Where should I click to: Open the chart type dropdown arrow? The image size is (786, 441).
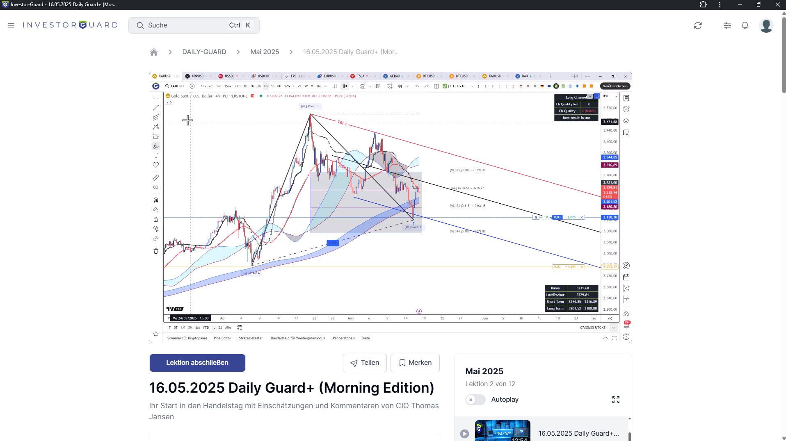352,86
